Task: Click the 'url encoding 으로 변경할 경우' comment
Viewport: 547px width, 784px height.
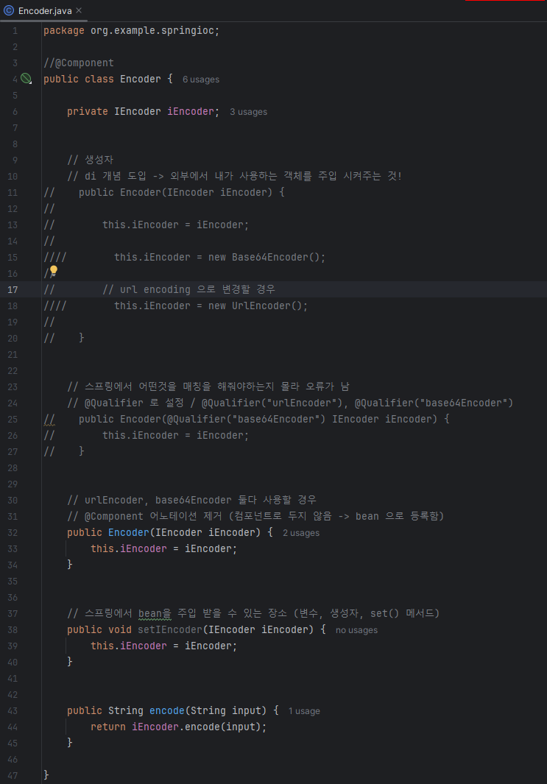Action: coord(189,289)
